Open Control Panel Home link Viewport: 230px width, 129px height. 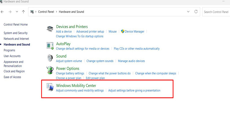tap(16, 25)
